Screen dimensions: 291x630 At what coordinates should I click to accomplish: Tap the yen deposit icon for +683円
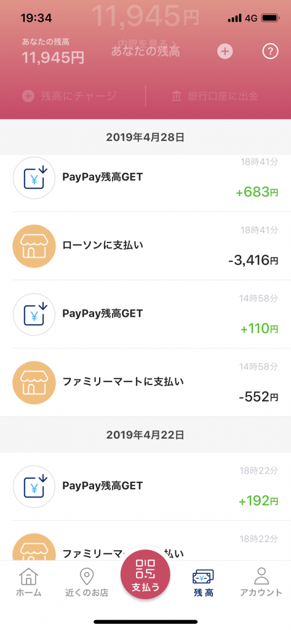point(34,178)
